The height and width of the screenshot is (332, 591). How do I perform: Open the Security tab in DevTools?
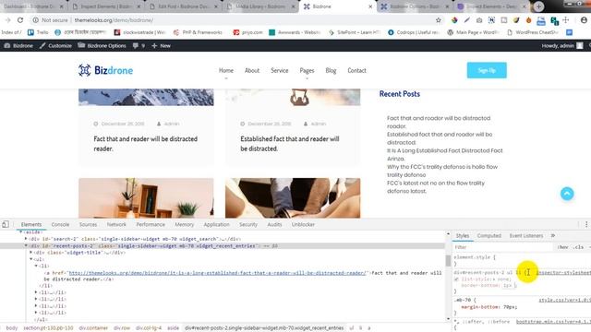coord(248,224)
